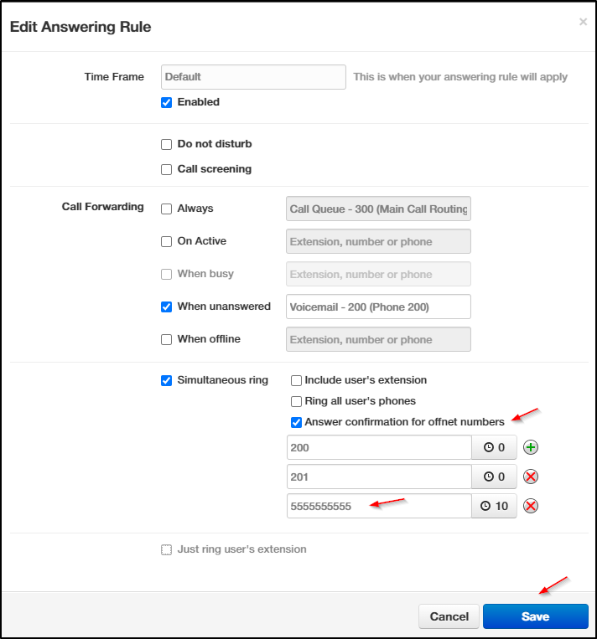Click the Voicemail - 200 destination field
The width and height of the screenshot is (597, 639).
(378, 307)
